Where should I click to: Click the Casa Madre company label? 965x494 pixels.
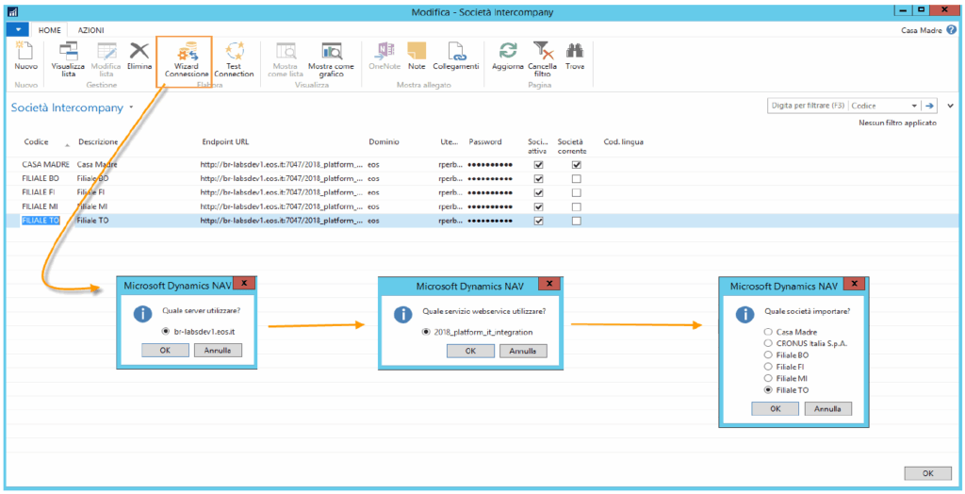click(922, 29)
